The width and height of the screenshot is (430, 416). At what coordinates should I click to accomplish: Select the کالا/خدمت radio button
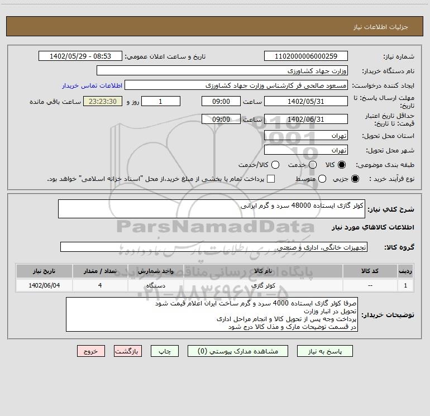pyautogui.click(x=275, y=165)
